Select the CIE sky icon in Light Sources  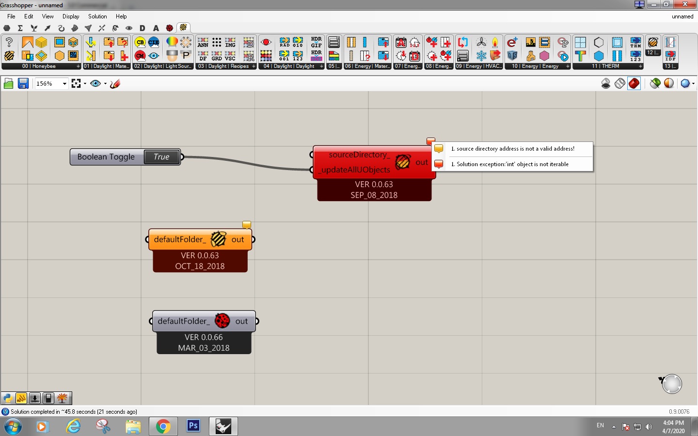pyautogui.click(x=154, y=42)
